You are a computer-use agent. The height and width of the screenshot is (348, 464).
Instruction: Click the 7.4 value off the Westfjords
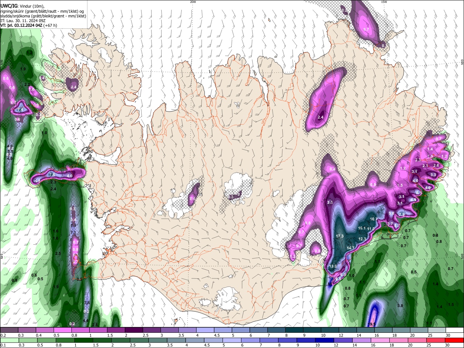(x=20, y=109)
